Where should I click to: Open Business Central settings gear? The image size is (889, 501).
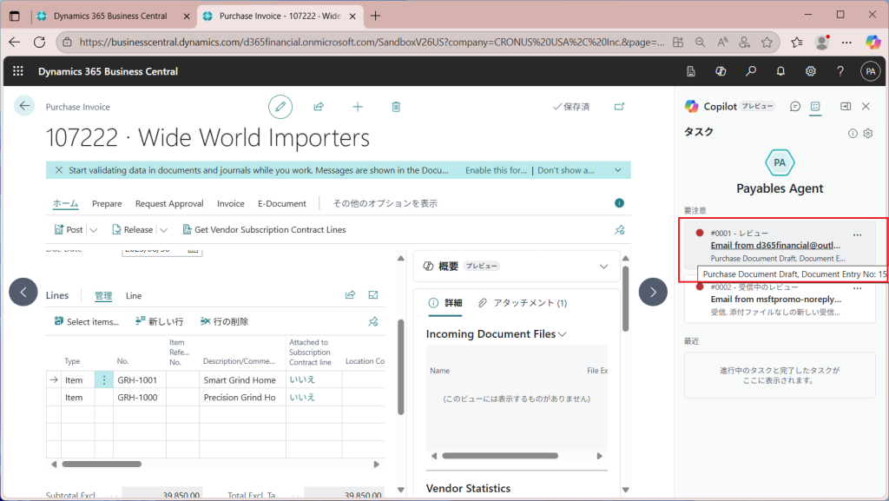click(811, 71)
